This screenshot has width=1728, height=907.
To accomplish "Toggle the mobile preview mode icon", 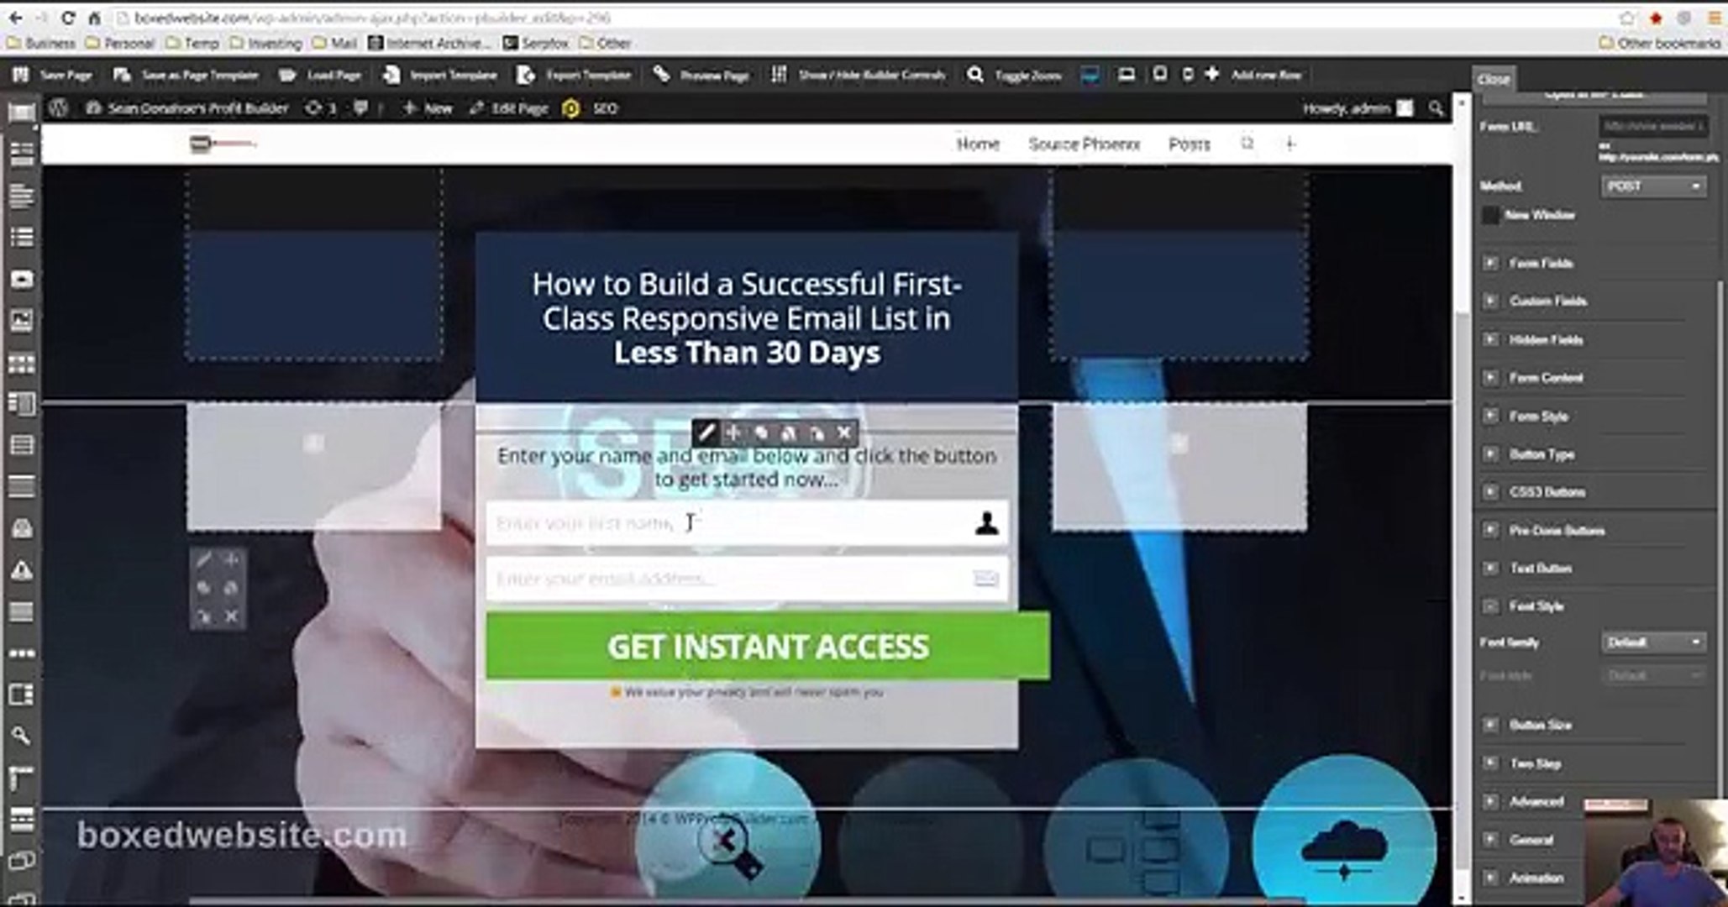I will point(1187,74).
